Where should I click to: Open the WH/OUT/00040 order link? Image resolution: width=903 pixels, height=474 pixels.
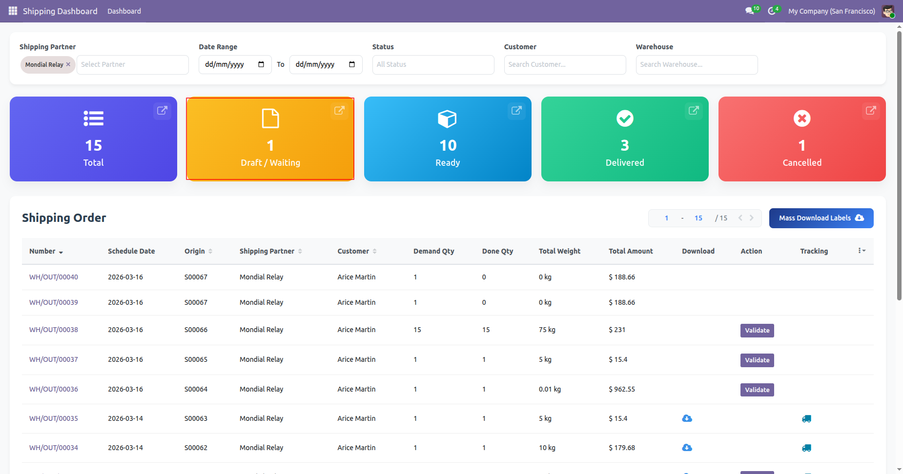[54, 277]
